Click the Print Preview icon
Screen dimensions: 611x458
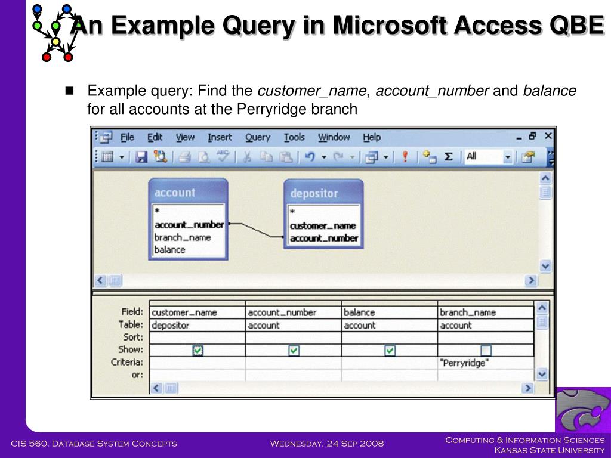(x=204, y=157)
